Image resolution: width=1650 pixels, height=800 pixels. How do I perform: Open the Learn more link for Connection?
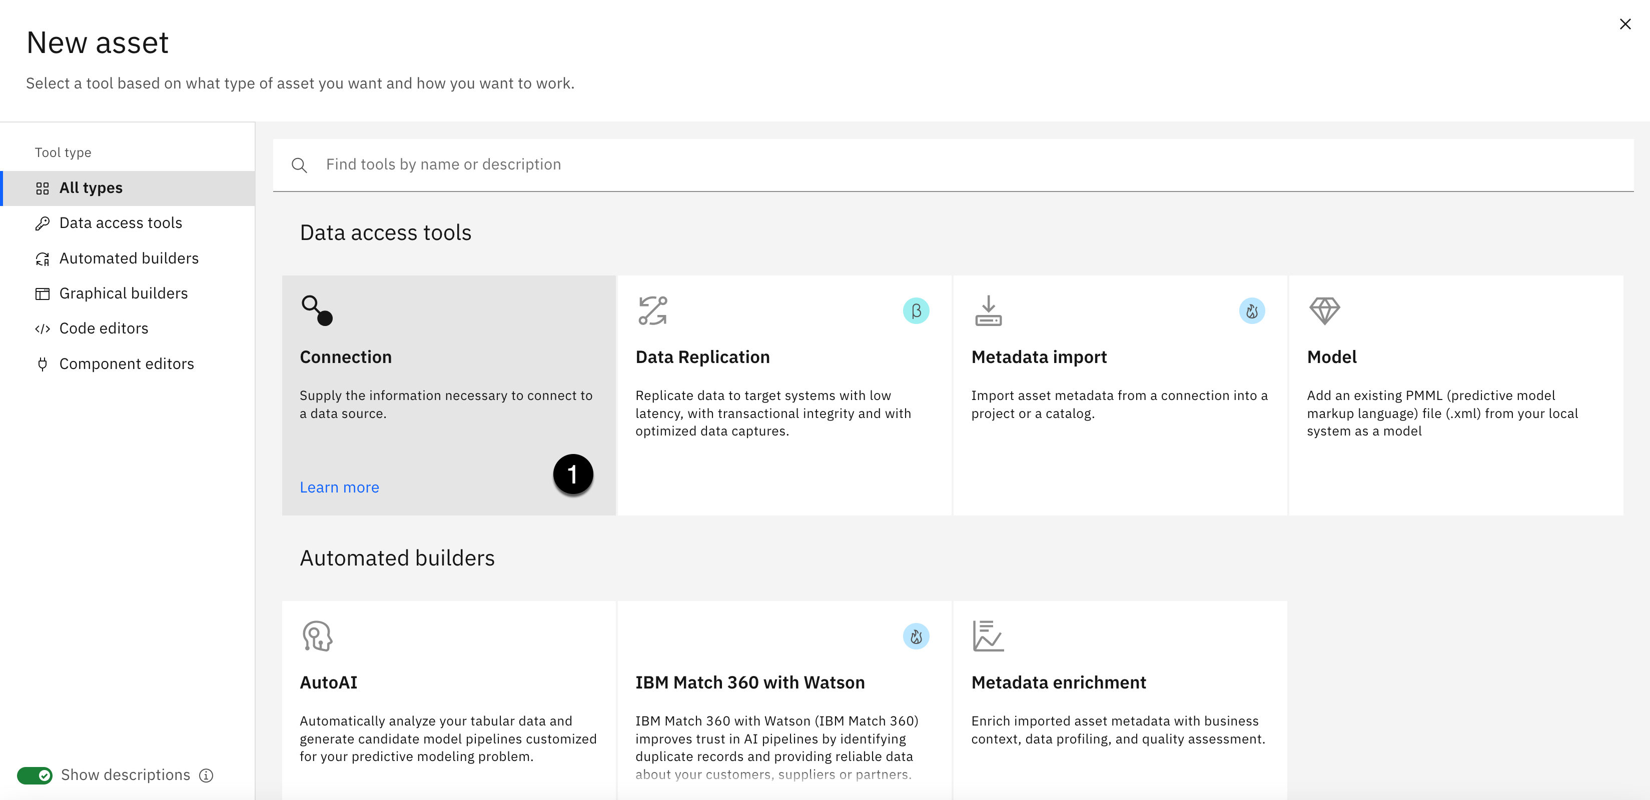pyautogui.click(x=340, y=487)
